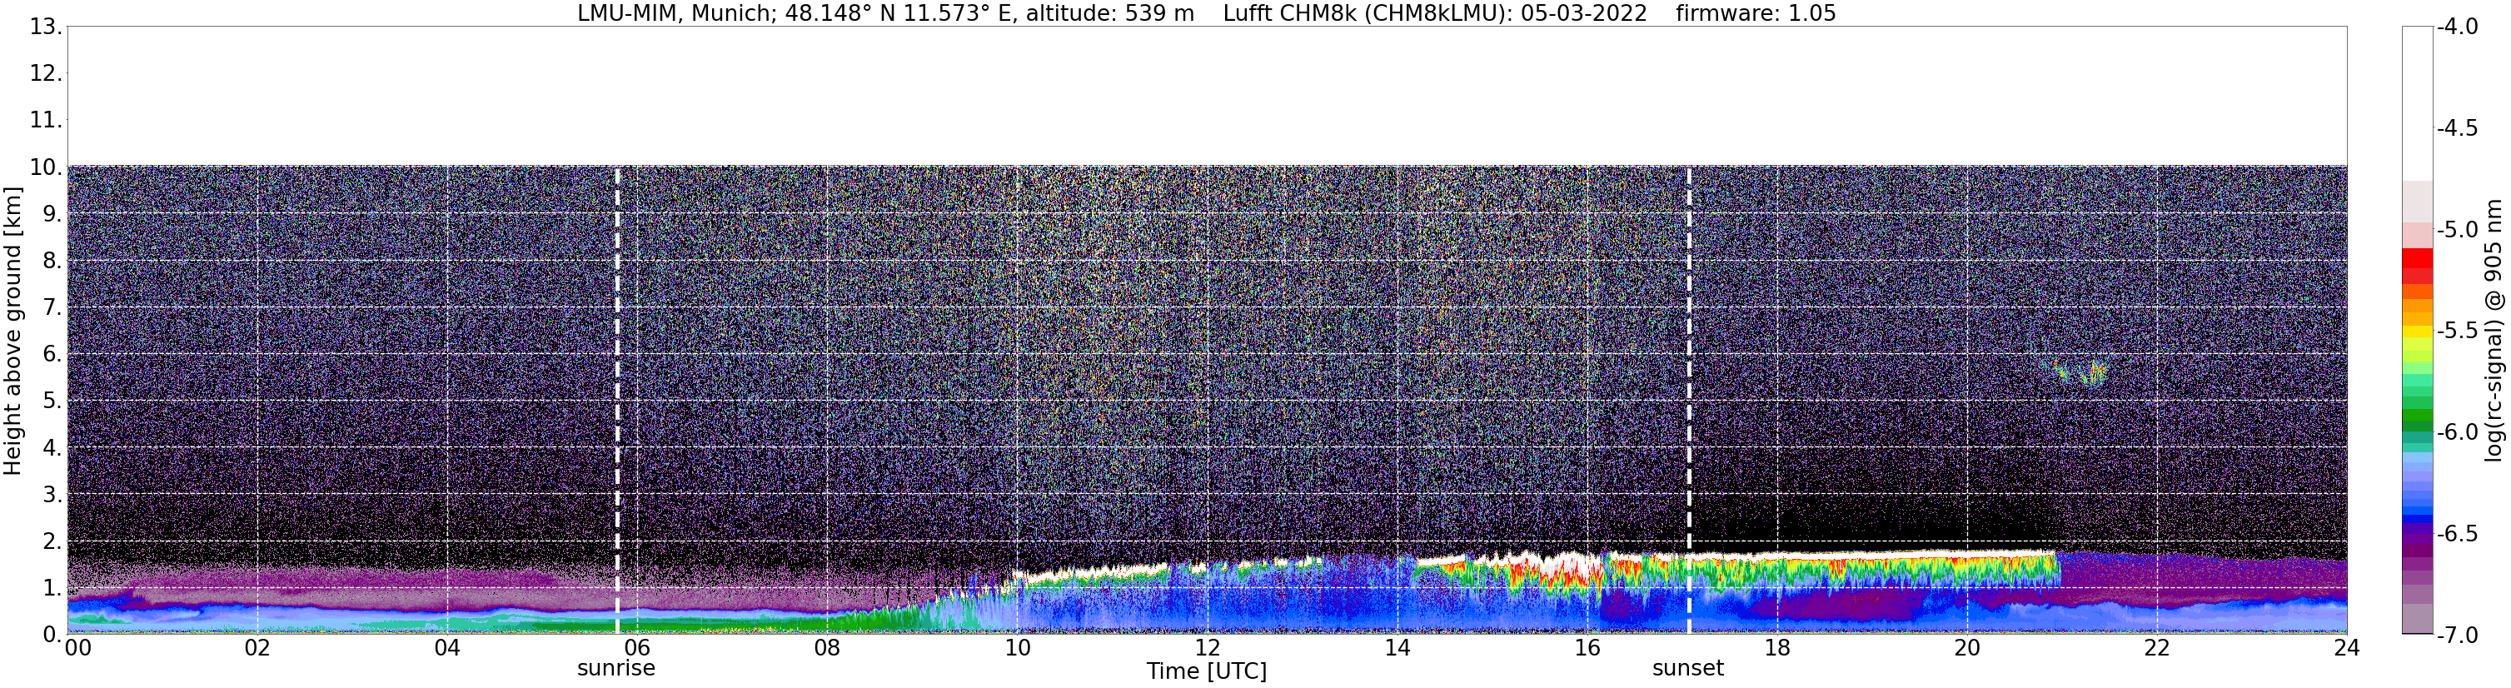Click the 'Lufft CHM8k (CHM8kLMU): 05-03-2022' title text
This screenshot has width=2511, height=688.
point(1435,13)
